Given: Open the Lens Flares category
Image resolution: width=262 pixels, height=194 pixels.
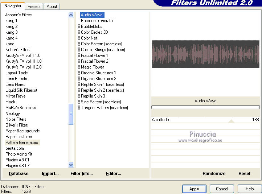Looking at the screenshot, I should coord(15,84).
